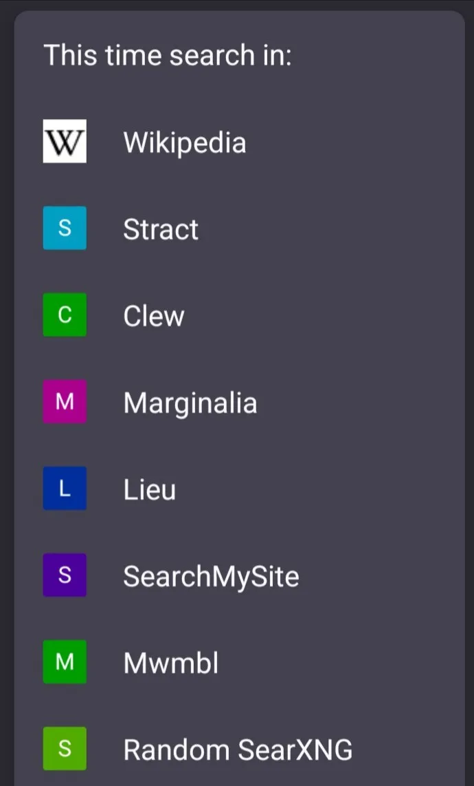
Task: Pick the Marginalia text label
Action: click(190, 403)
